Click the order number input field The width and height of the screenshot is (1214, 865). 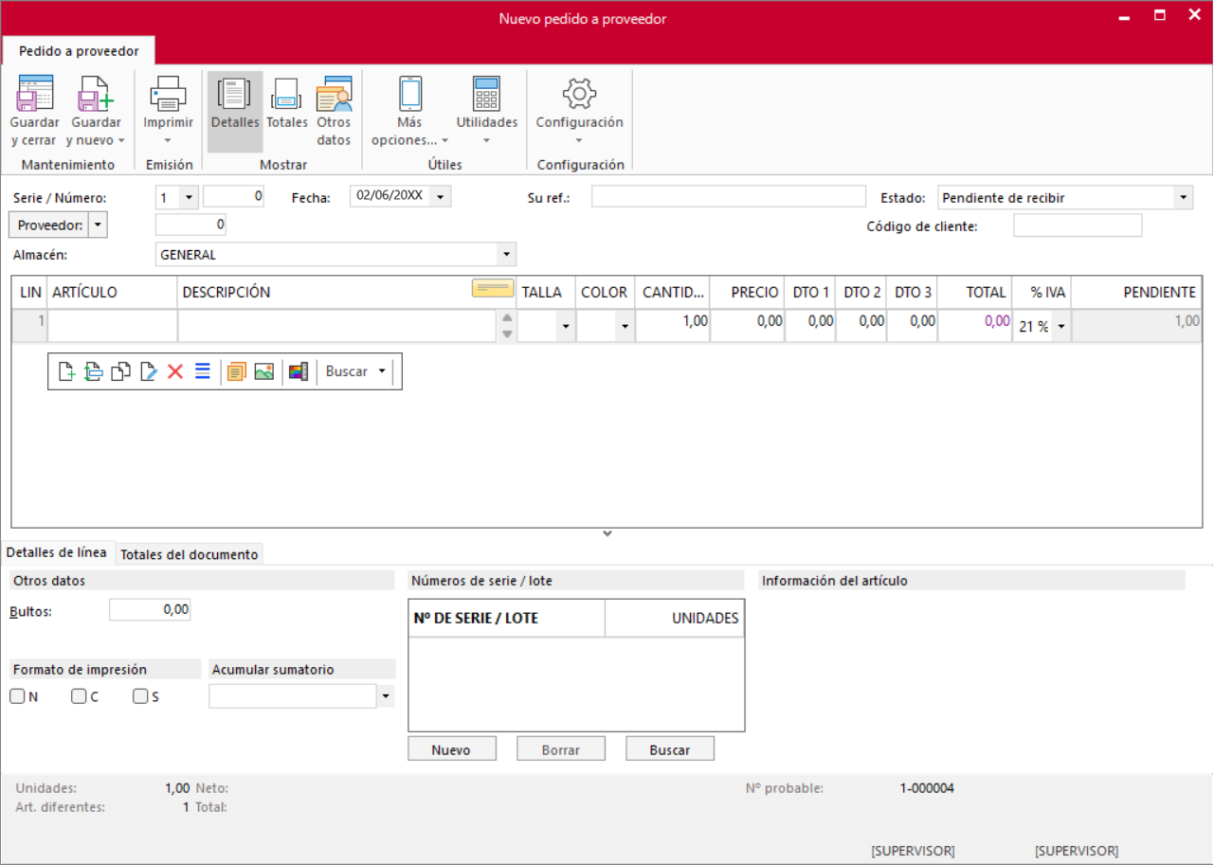[234, 197]
